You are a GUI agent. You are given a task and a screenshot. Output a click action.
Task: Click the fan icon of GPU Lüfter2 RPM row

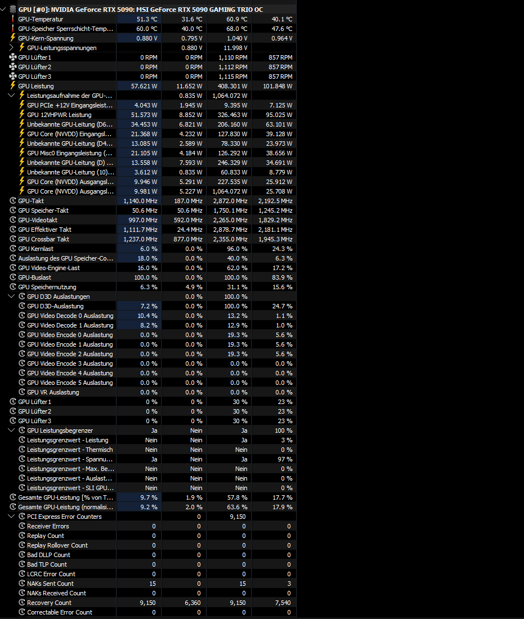(x=12, y=67)
